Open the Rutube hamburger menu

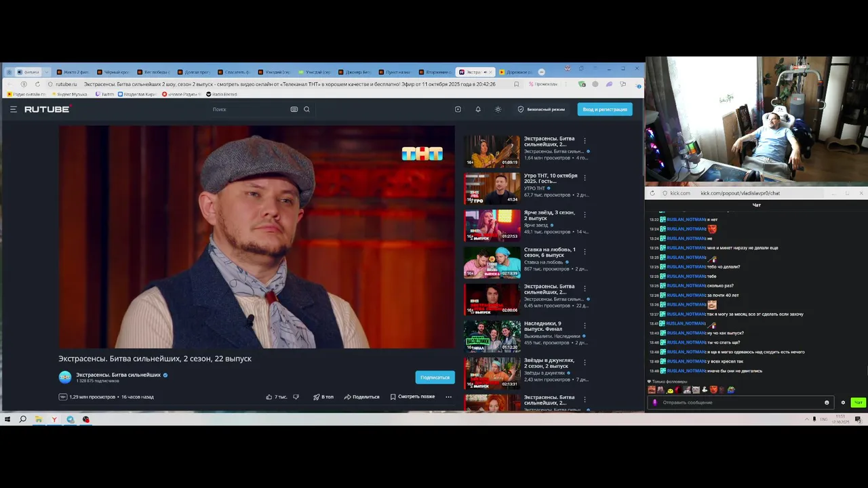coord(13,109)
